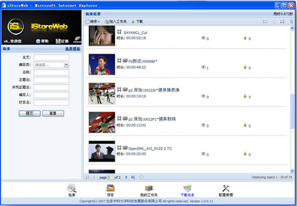Viewport: 297px width, 206px height.
Task: Click the green download arrow in the 健身操表演 row
Action: 245,96
